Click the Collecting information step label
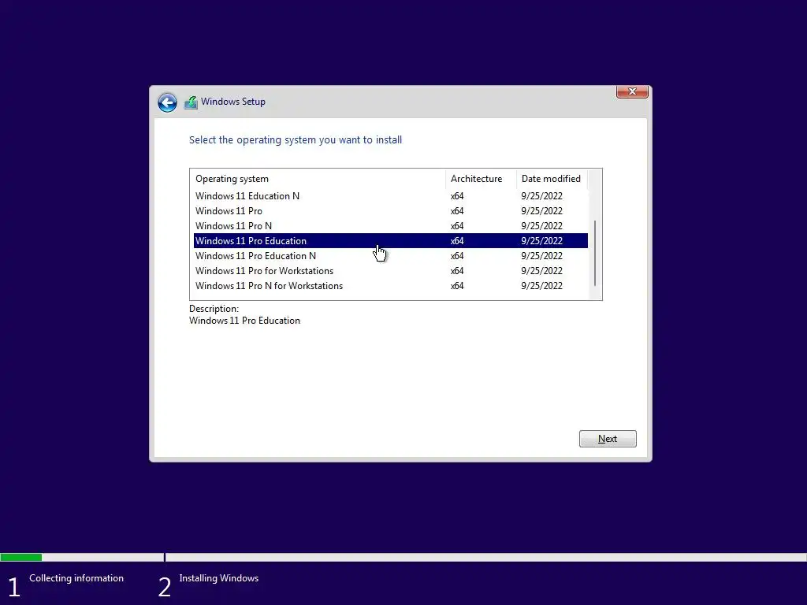This screenshot has width=807, height=605. tap(76, 578)
